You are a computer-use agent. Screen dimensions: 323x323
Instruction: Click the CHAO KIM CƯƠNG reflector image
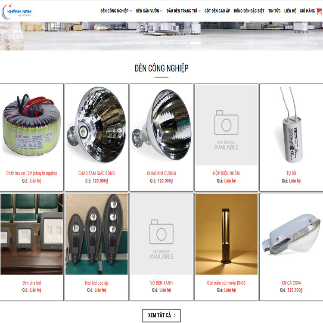point(161,125)
